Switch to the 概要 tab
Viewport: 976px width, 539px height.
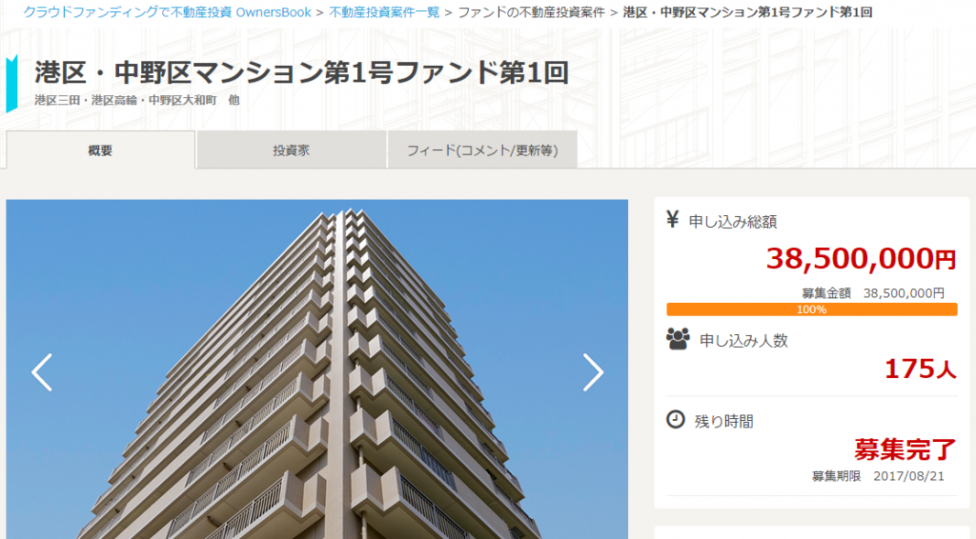coord(100,150)
